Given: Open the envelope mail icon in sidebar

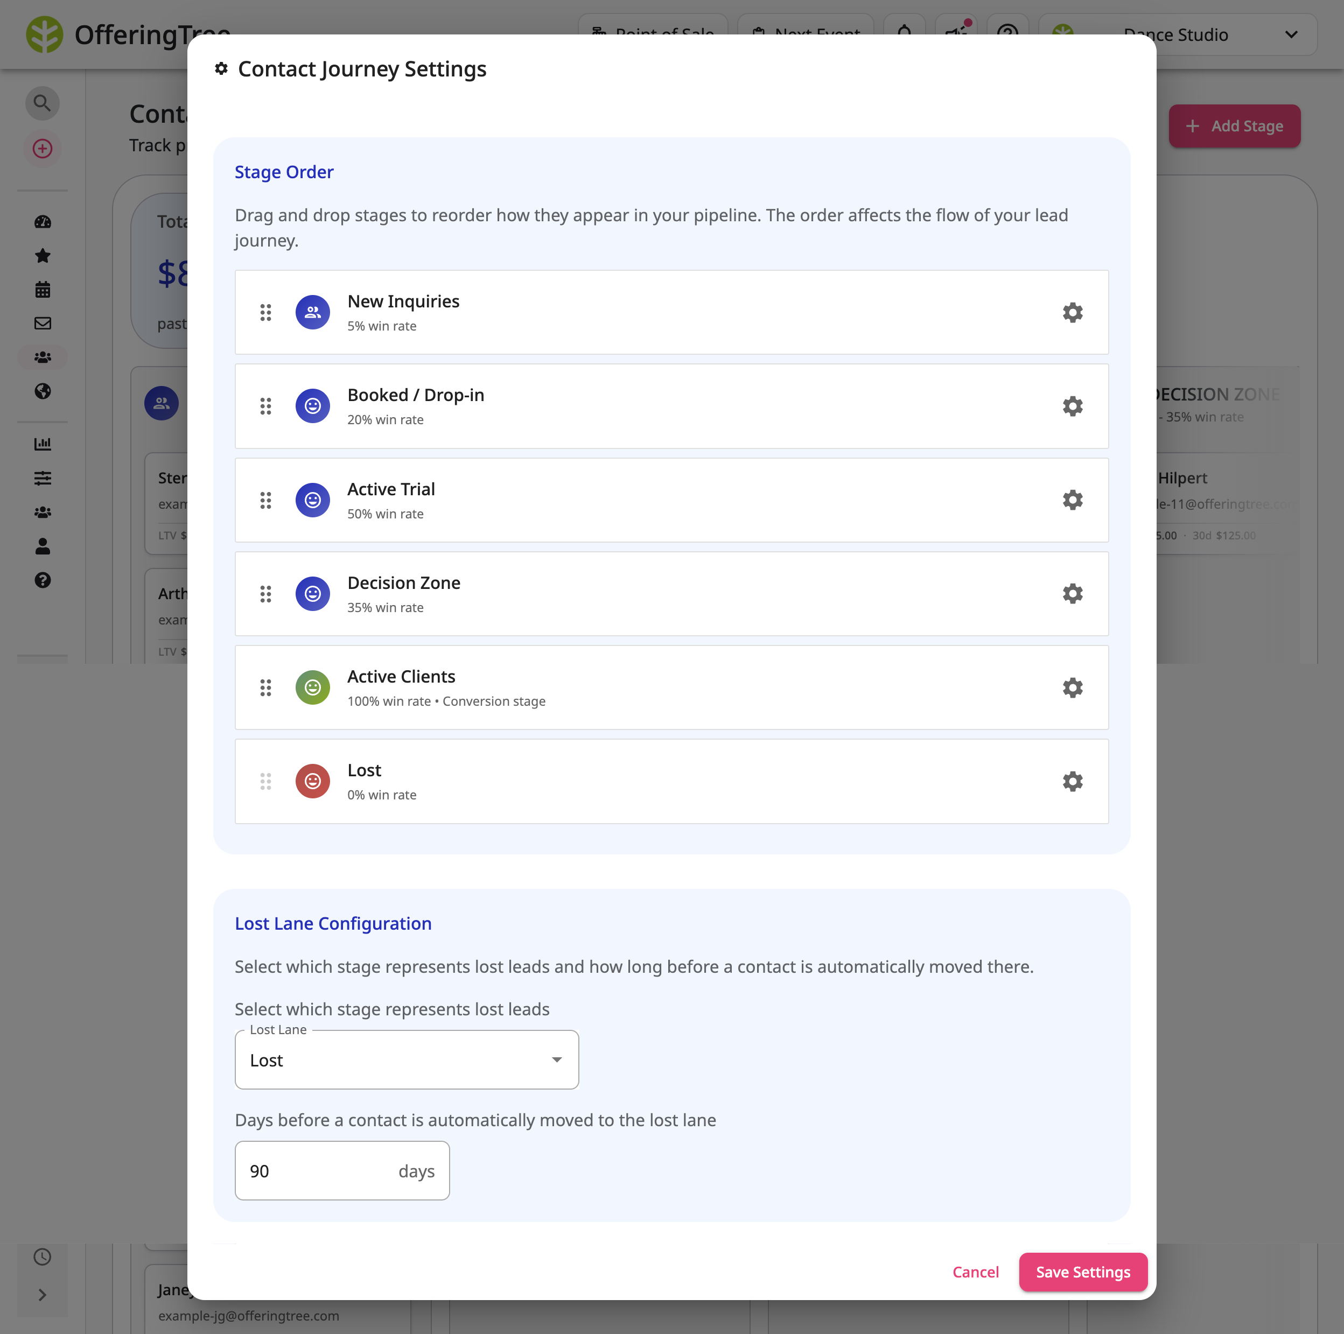Looking at the screenshot, I should 43,324.
